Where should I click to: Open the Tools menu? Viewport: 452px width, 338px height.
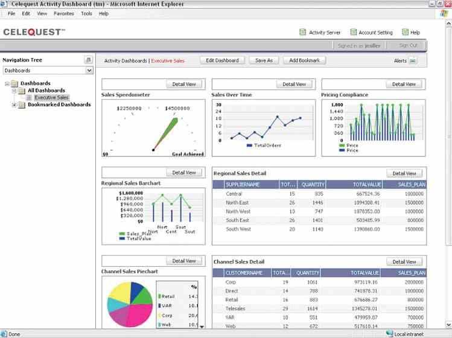(86, 13)
